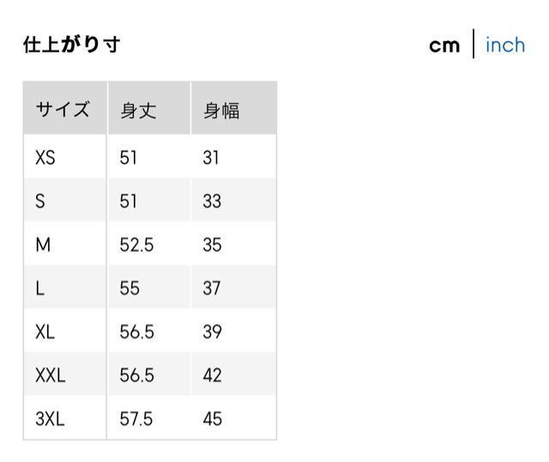Select the XS size row label
The image size is (549, 462).
point(45,158)
